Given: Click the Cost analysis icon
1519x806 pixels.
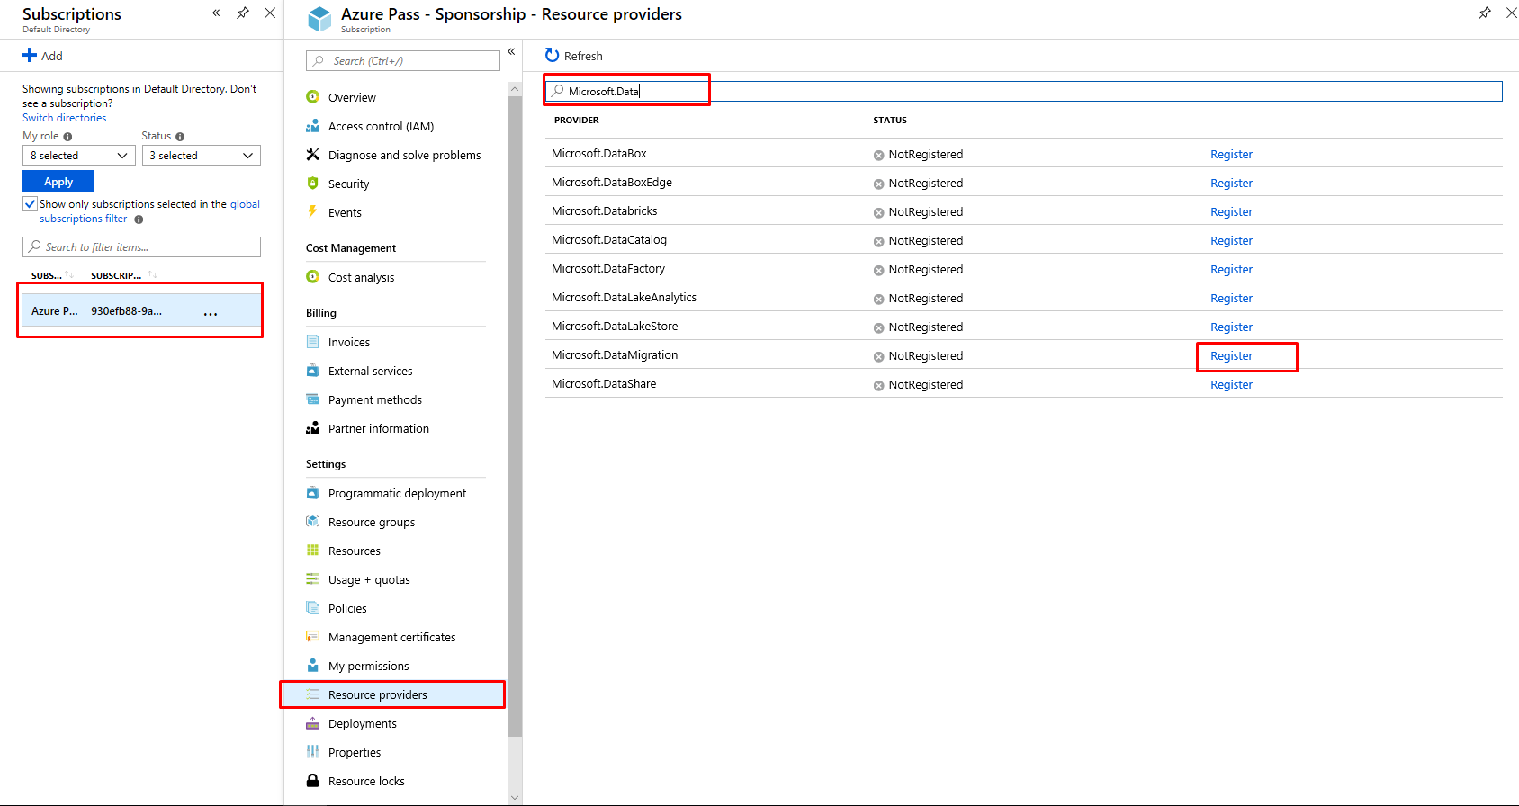Looking at the screenshot, I should pos(312,277).
